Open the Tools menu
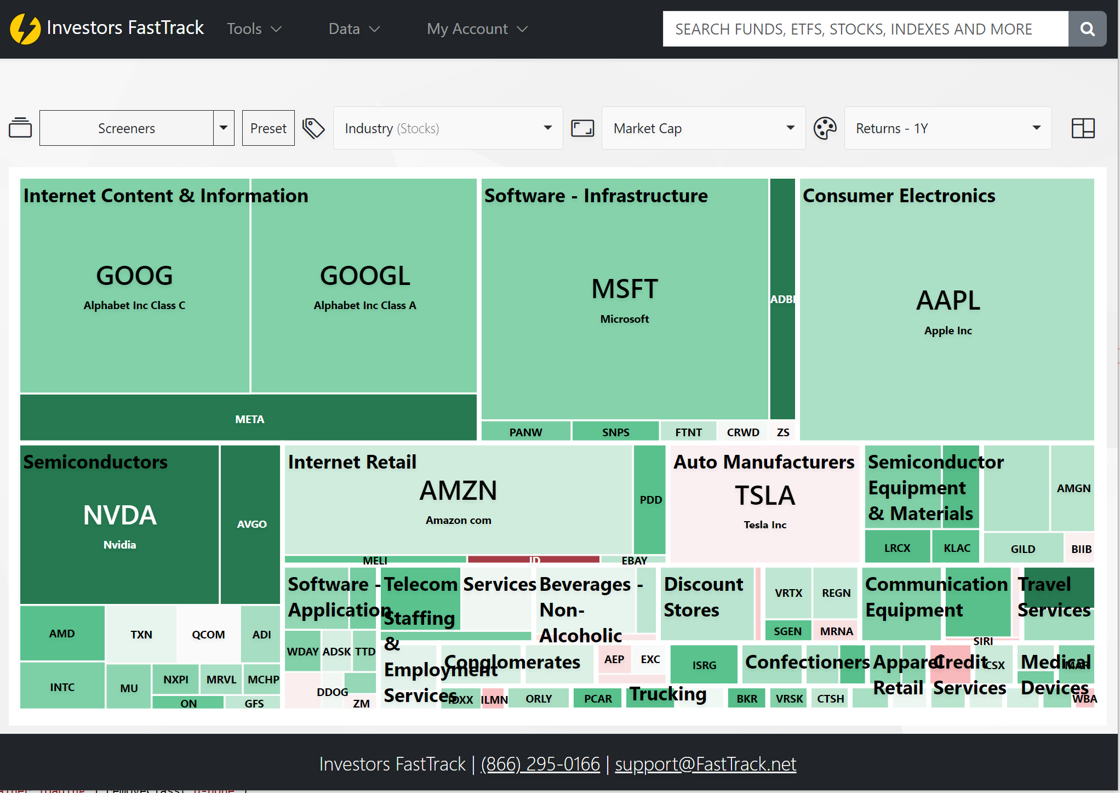 click(254, 28)
